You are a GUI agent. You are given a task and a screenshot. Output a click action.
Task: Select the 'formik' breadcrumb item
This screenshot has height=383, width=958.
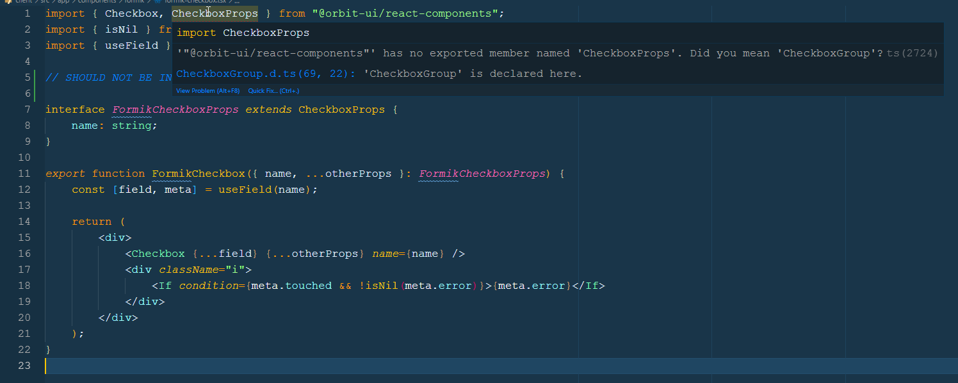click(136, 3)
